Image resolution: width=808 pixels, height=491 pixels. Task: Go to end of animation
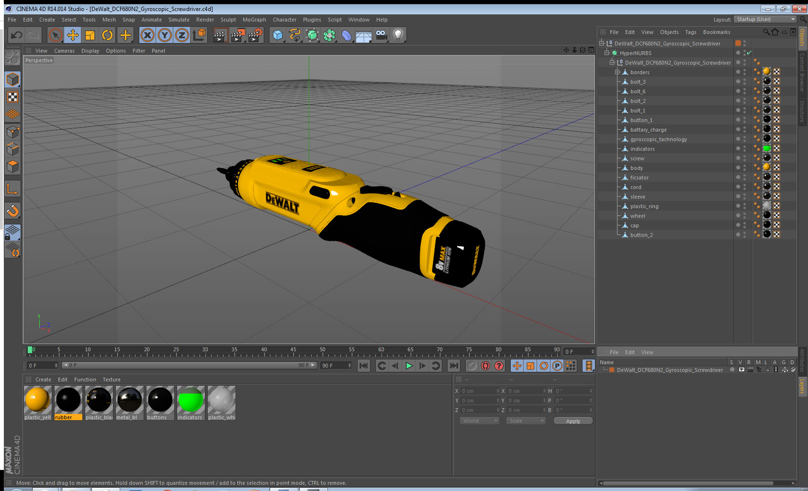tap(453, 366)
